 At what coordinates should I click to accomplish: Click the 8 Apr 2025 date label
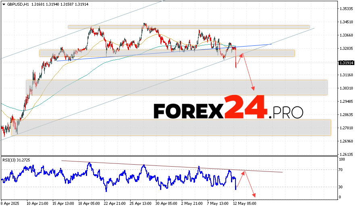coord(11,204)
